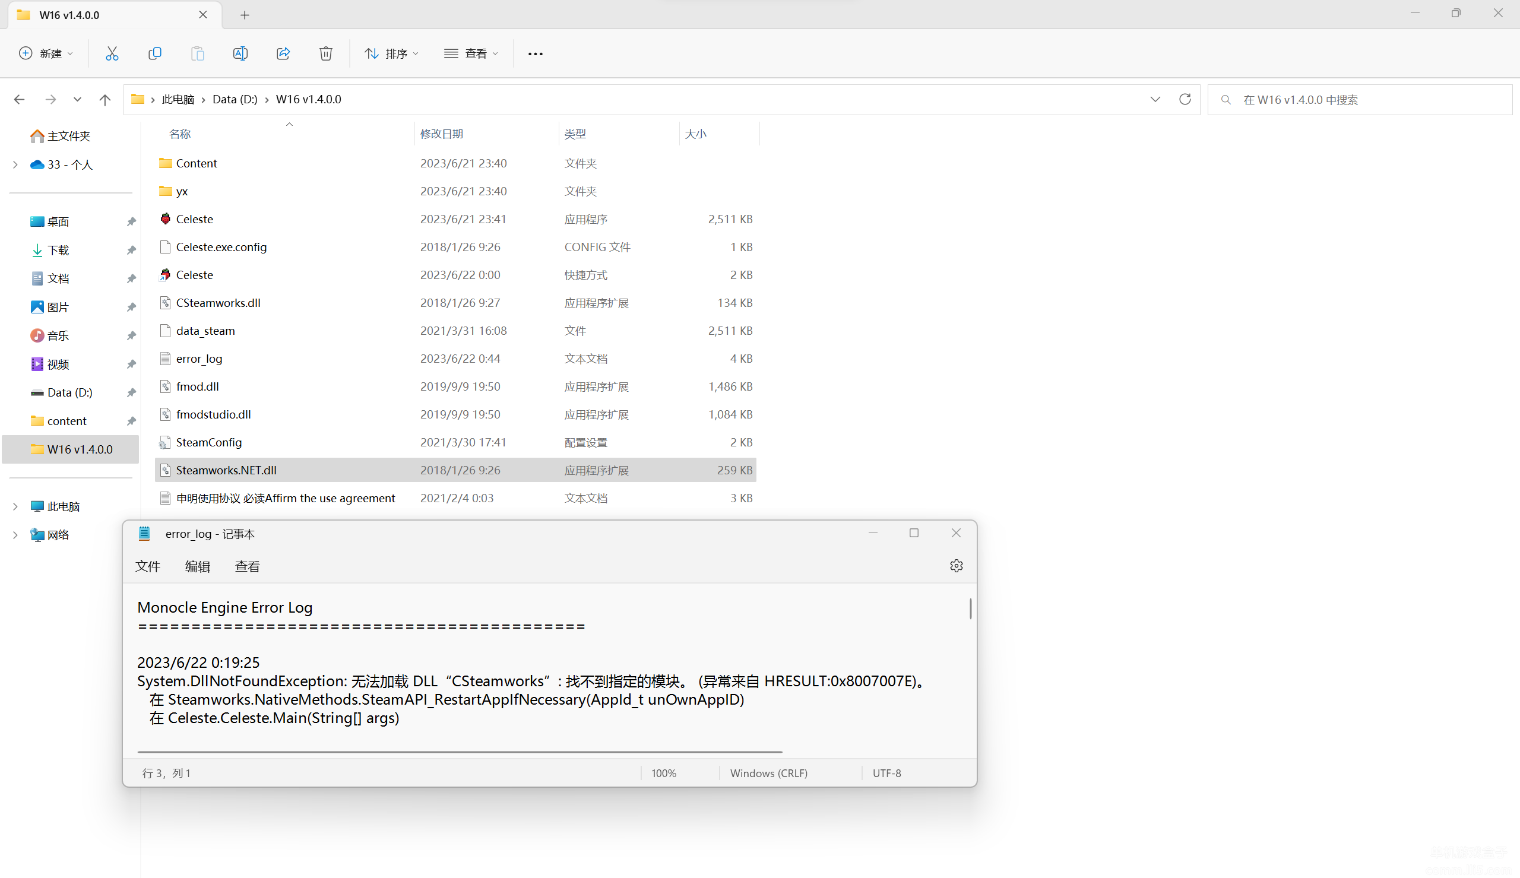This screenshot has height=878, width=1520.
Task: Open a new Explorer tab
Action: pyautogui.click(x=245, y=15)
